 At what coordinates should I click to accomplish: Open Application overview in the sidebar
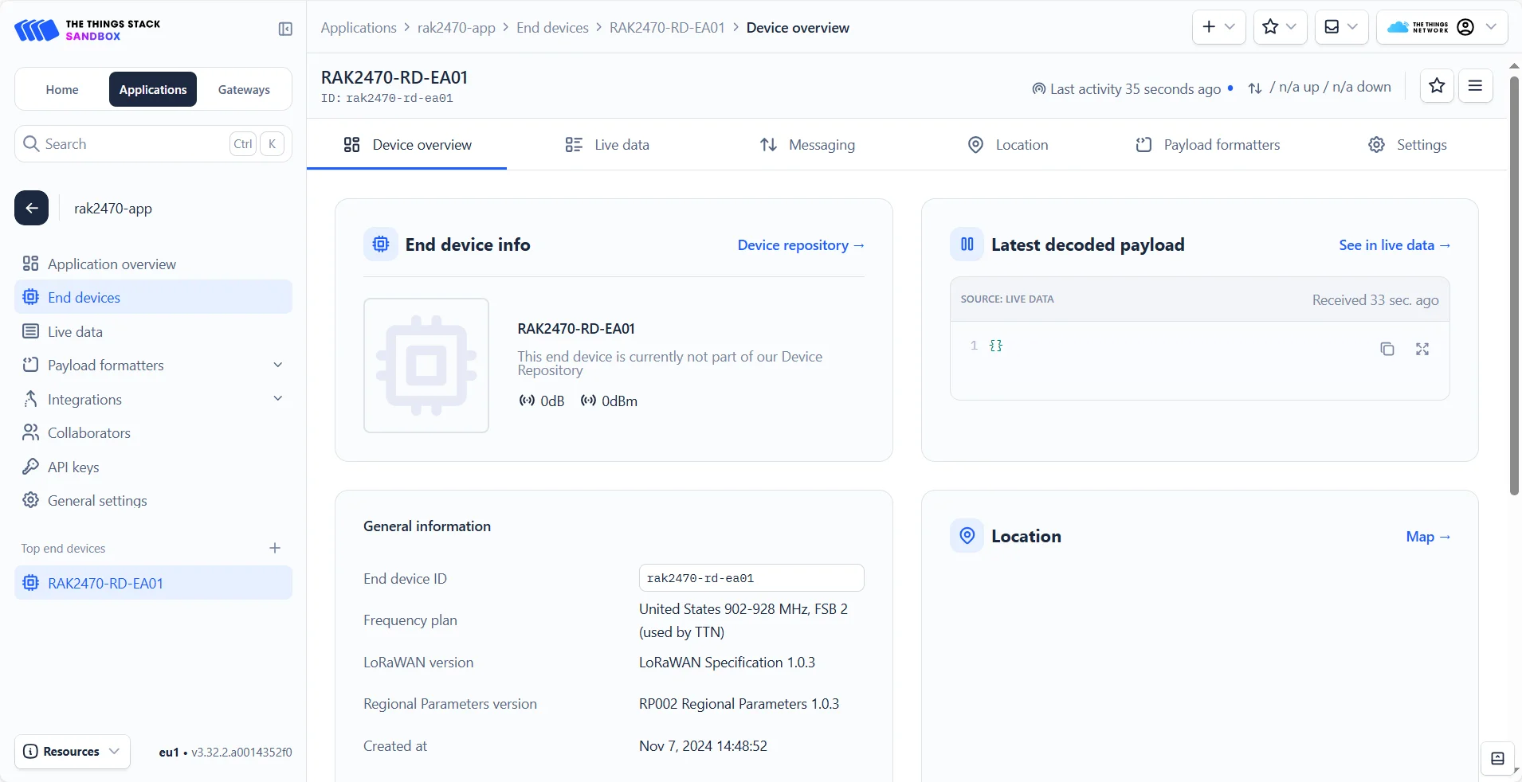point(153,264)
